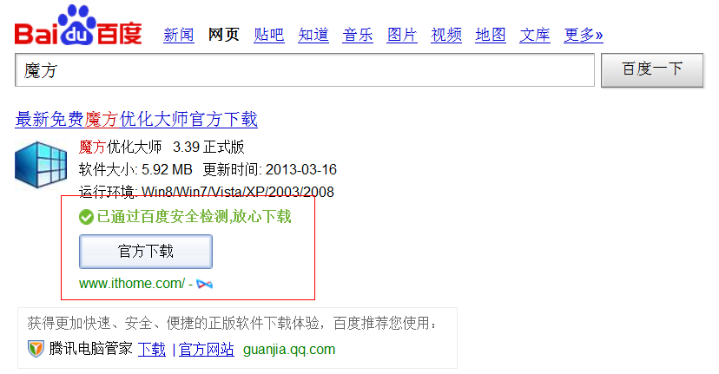Click the 官方下载 button
Viewport: 719px width, 374px height.
click(146, 251)
